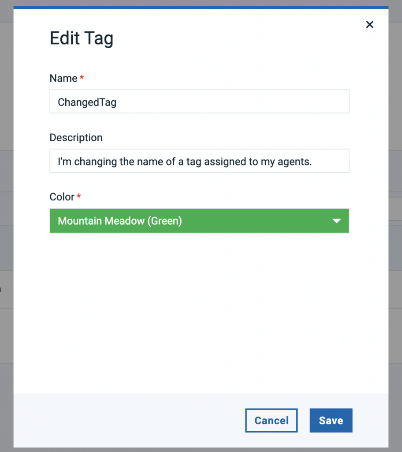Screen dimensions: 402x452
Task: Save the tag changes
Action: [331, 420]
